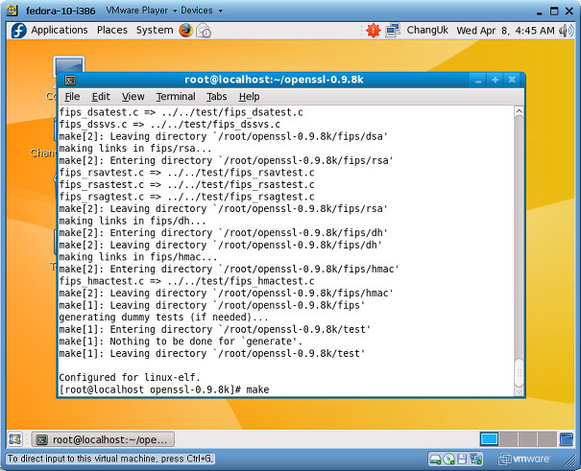The width and height of the screenshot is (581, 471).
Task: Click the vmware logo in status bar
Action: pyautogui.click(x=524, y=459)
